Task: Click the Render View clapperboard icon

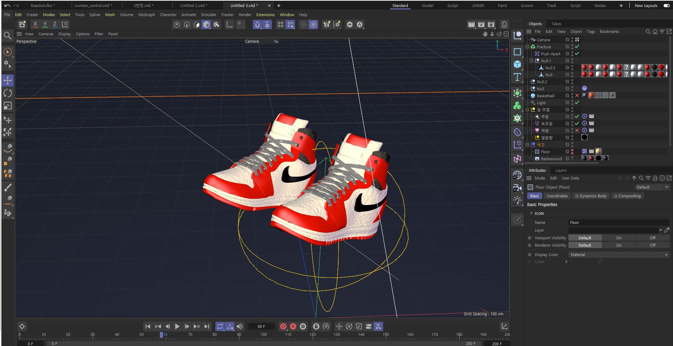Action: [x=472, y=24]
